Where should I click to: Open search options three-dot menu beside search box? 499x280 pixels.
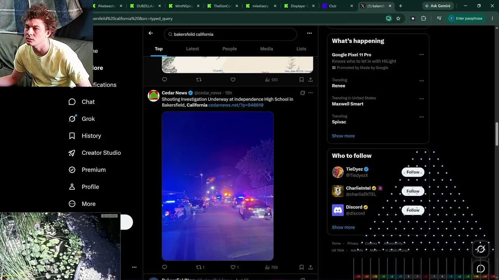click(x=309, y=33)
